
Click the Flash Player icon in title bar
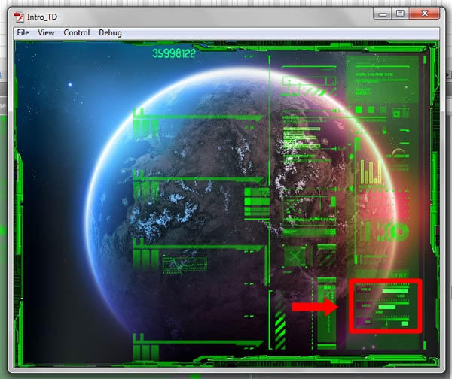click(19, 17)
